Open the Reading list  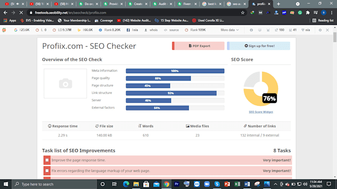click(x=323, y=20)
